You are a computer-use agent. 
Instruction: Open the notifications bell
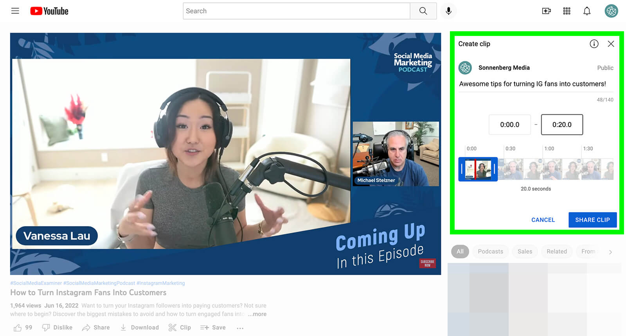(587, 11)
